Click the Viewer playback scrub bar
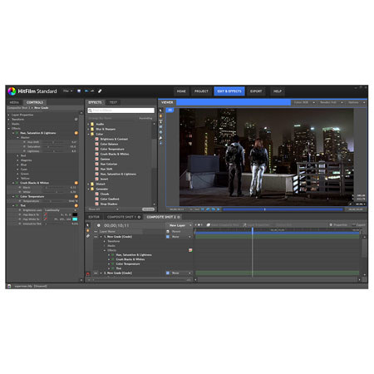 [x=283, y=209]
